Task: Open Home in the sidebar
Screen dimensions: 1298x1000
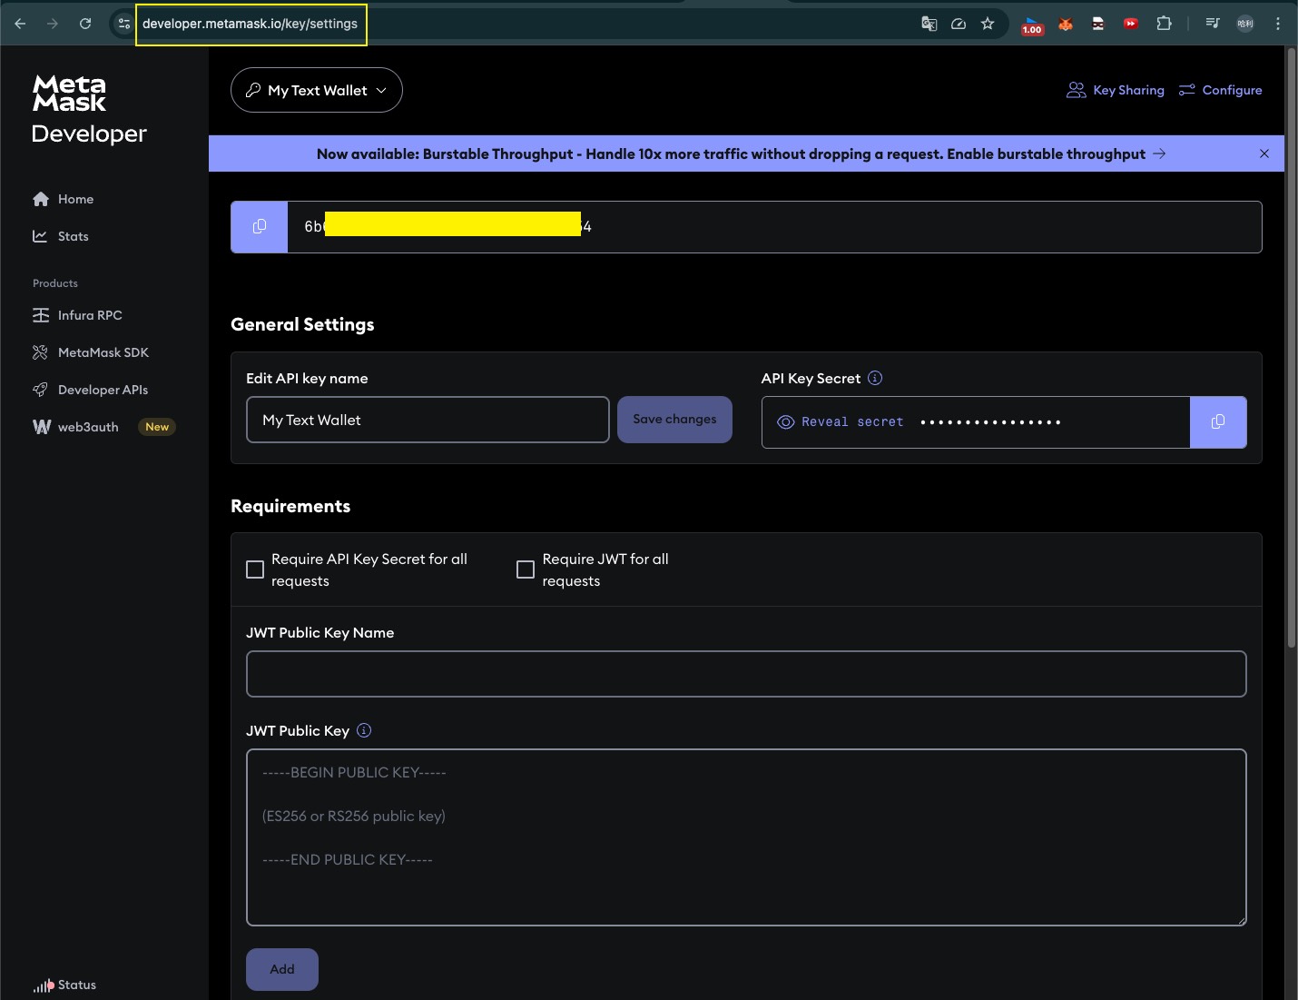Action: (x=64, y=199)
